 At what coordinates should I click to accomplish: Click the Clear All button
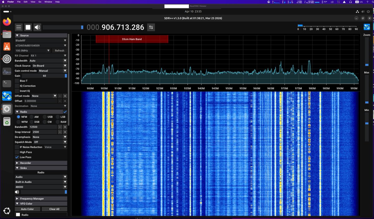pyautogui.click(x=54, y=209)
